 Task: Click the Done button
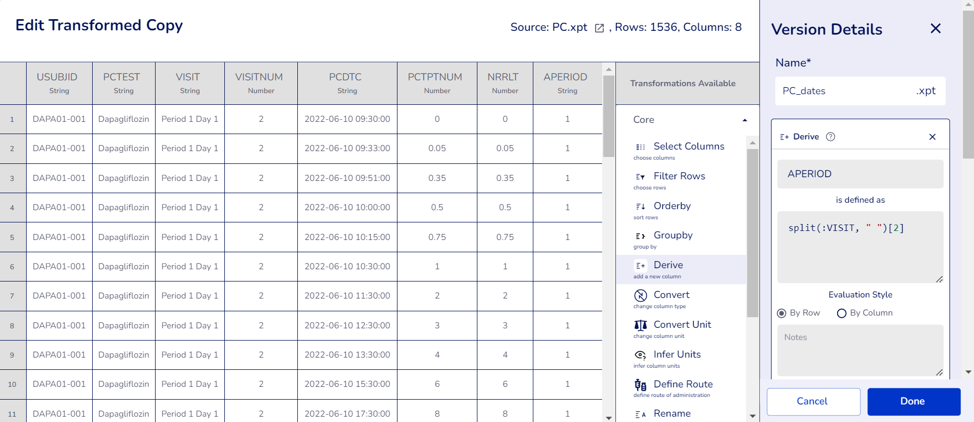(x=914, y=401)
